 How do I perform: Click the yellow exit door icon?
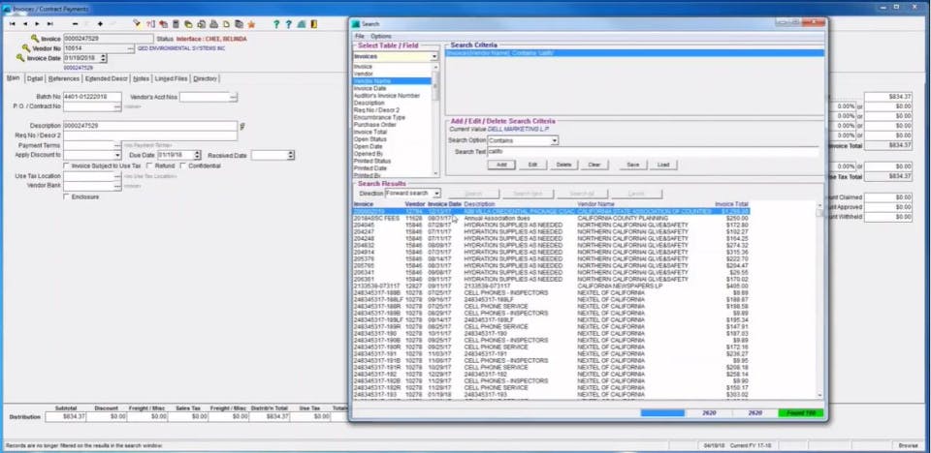tap(313, 24)
